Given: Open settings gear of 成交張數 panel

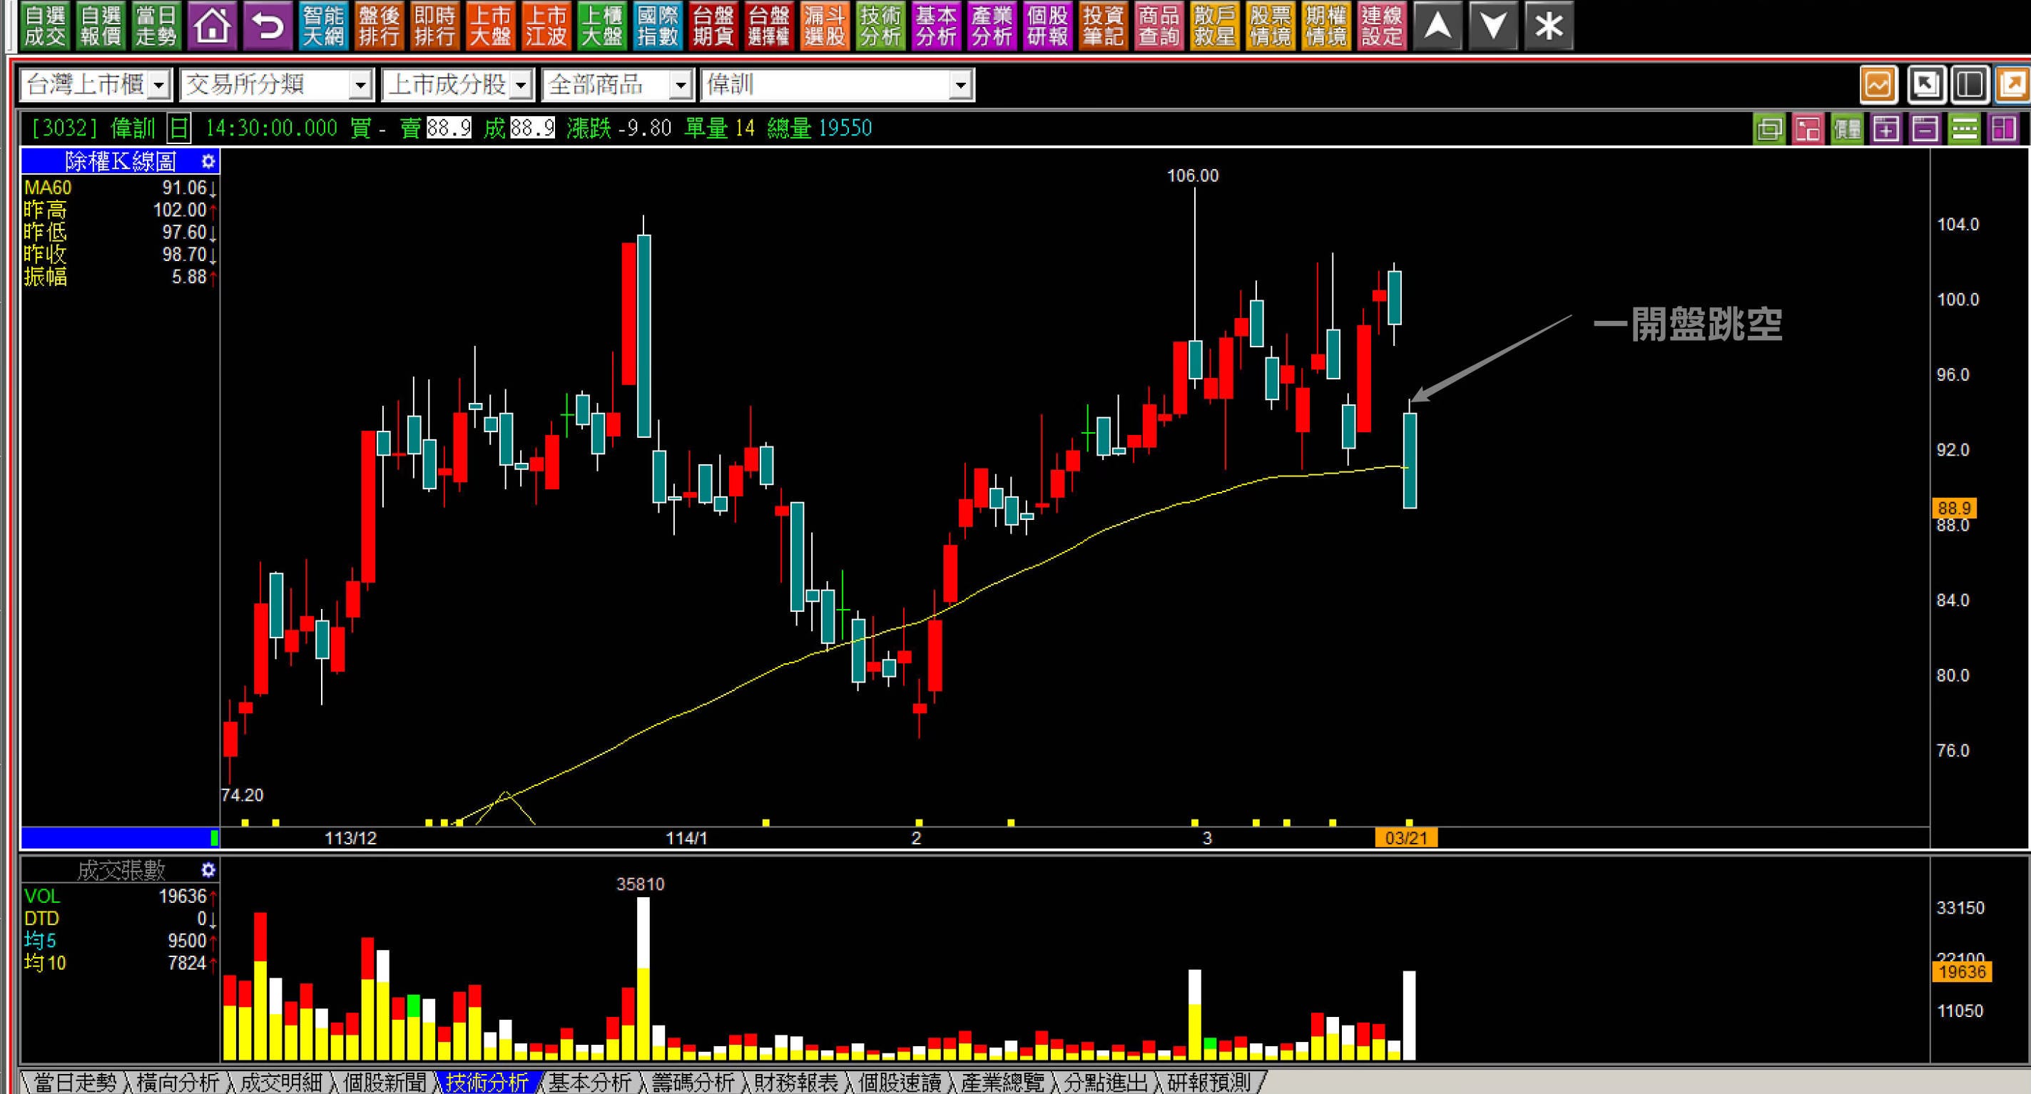Looking at the screenshot, I should [208, 870].
